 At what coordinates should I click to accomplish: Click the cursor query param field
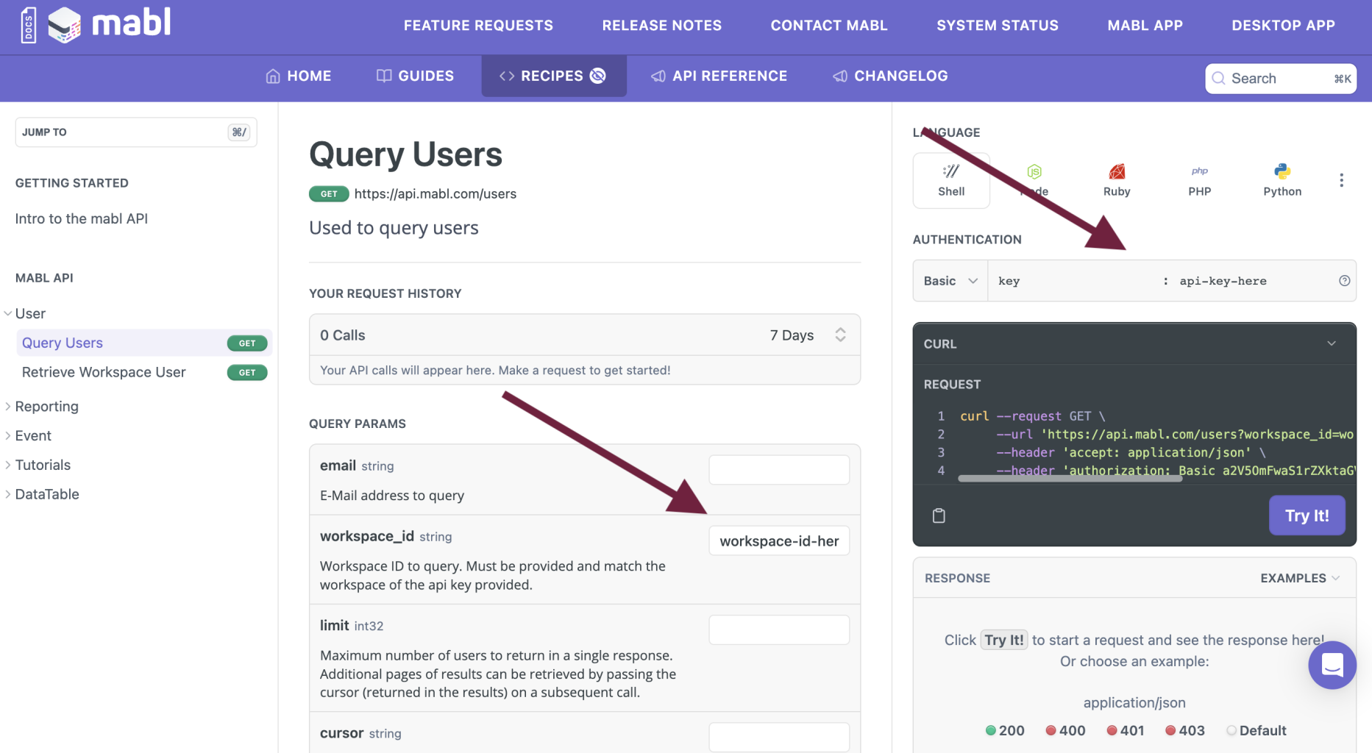tap(779, 737)
